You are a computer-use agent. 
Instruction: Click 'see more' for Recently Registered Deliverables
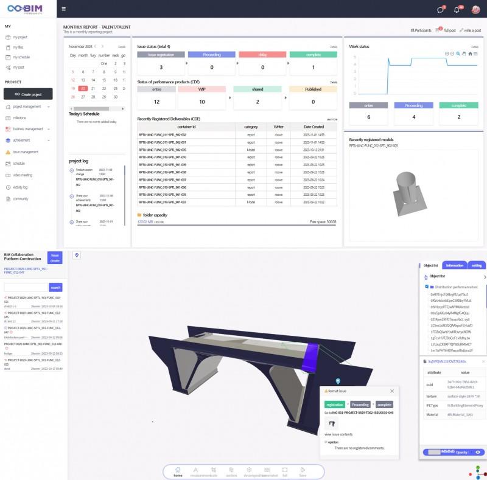tap(332, 119)
